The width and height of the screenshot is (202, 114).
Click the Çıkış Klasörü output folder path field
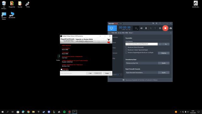(141, 44)
